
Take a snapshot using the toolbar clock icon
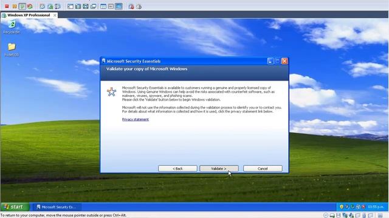(x=42, y=7)
